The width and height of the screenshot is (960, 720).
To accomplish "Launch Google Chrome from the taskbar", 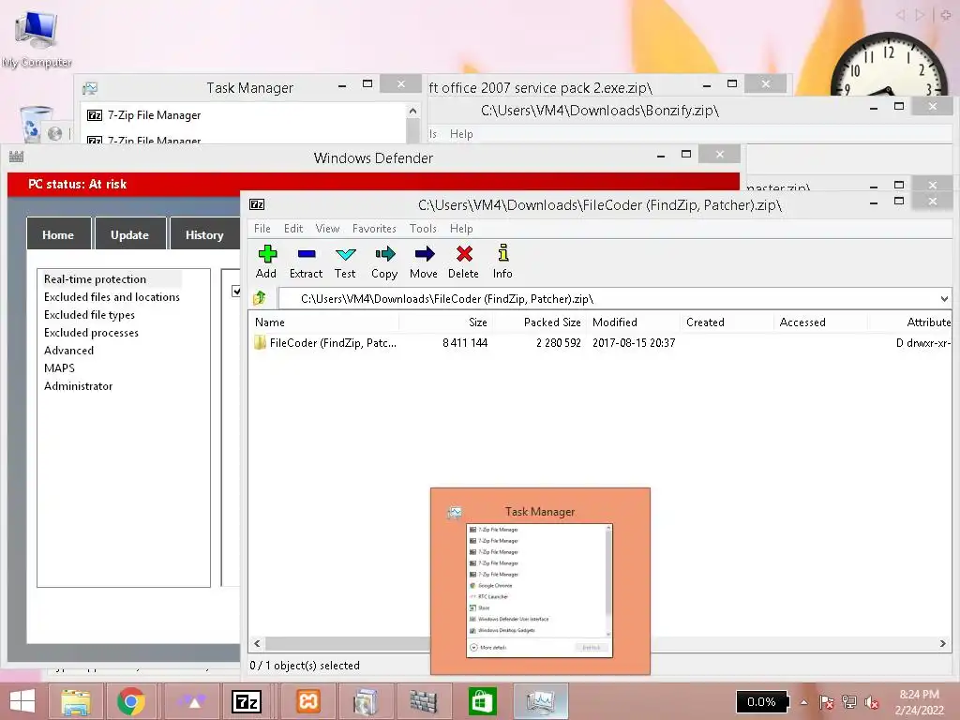I will point(131,701).
